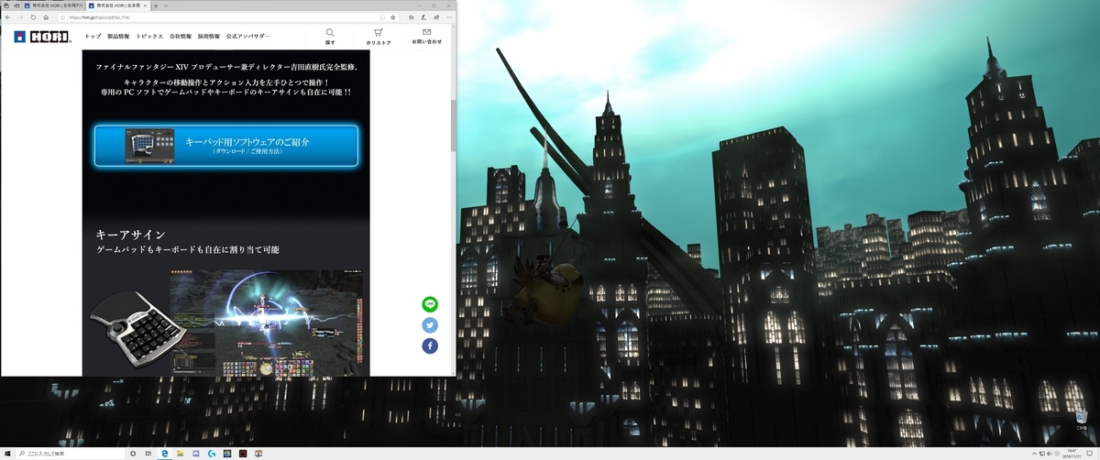Click the volume icon in the system tray

(x=1049, y=454)
